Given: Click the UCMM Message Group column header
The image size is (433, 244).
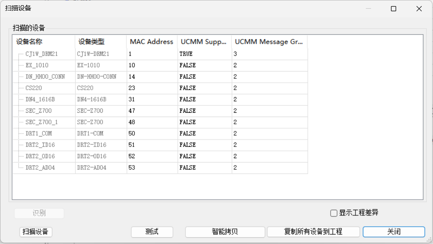Looking at the screenshot, I should click(269, 42).
